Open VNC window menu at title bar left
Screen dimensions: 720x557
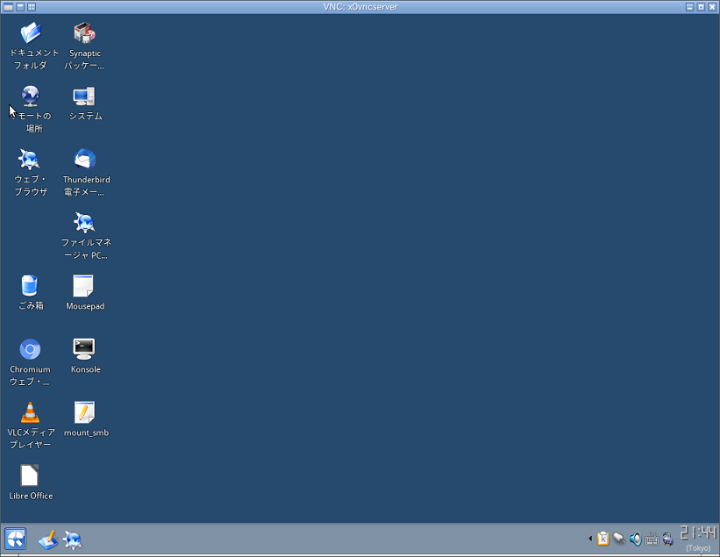tap(8, 7)
